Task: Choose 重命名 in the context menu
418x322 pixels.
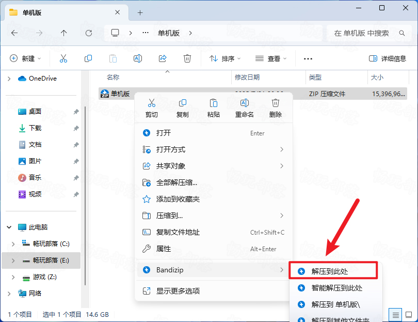Action: (245, 108)
